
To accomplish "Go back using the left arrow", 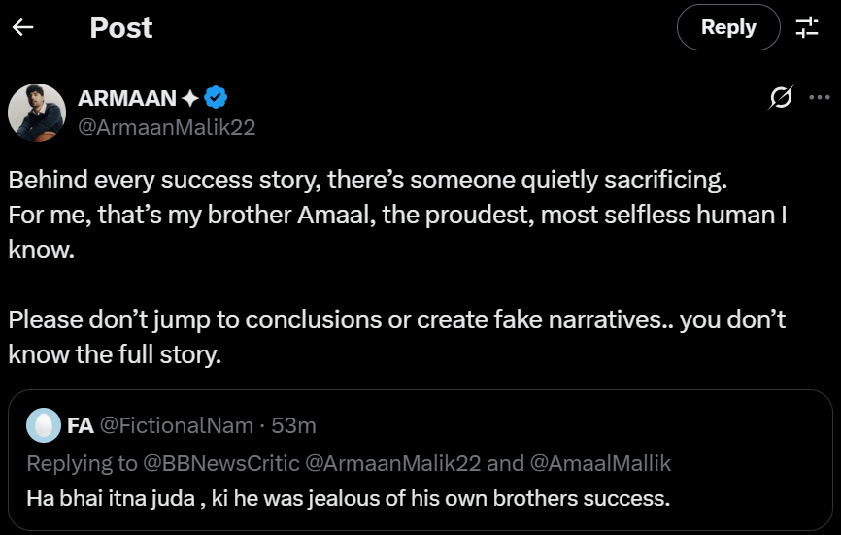I will 23,27.
